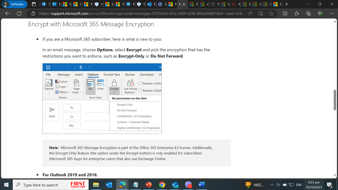
Task: Open Browser essentials heart icon
Action: click(320, 14)
